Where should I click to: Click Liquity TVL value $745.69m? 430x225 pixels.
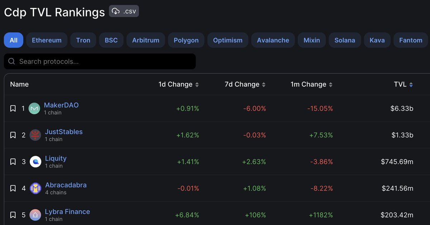[397, 162]
